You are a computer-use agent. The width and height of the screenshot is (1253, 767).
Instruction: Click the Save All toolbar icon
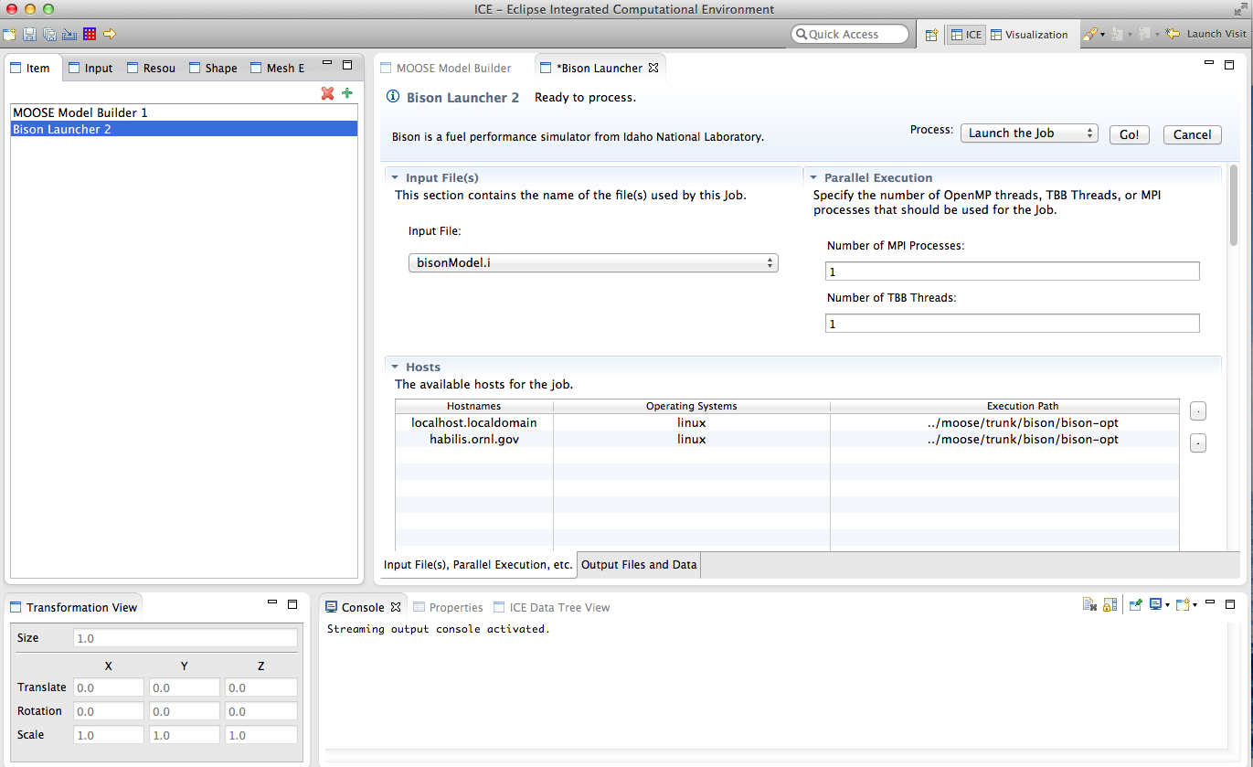[x=49, y=34]
